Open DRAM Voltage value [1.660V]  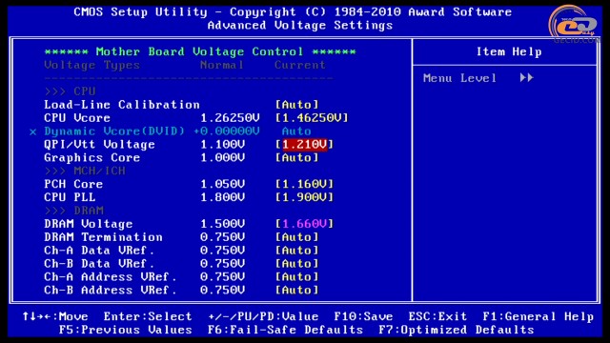click(305, 224)
